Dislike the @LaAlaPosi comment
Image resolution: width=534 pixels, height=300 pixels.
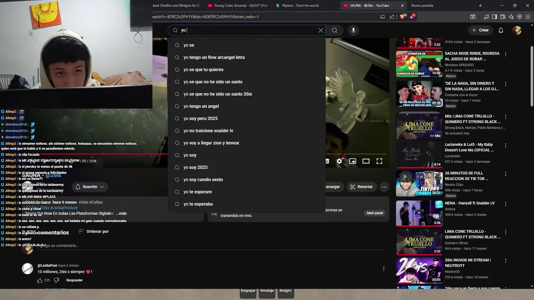coord(57,280)
